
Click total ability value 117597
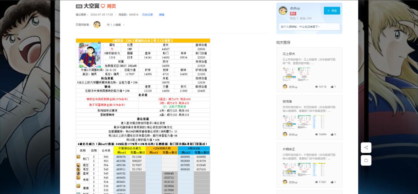(130, 74)
